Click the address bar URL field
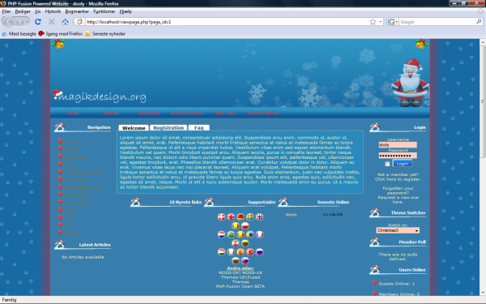Viewport: 486px width, 304px height. point(226,22)
